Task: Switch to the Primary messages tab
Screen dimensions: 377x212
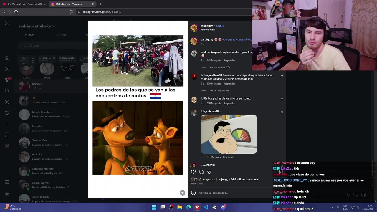Action: coord(30,35)
